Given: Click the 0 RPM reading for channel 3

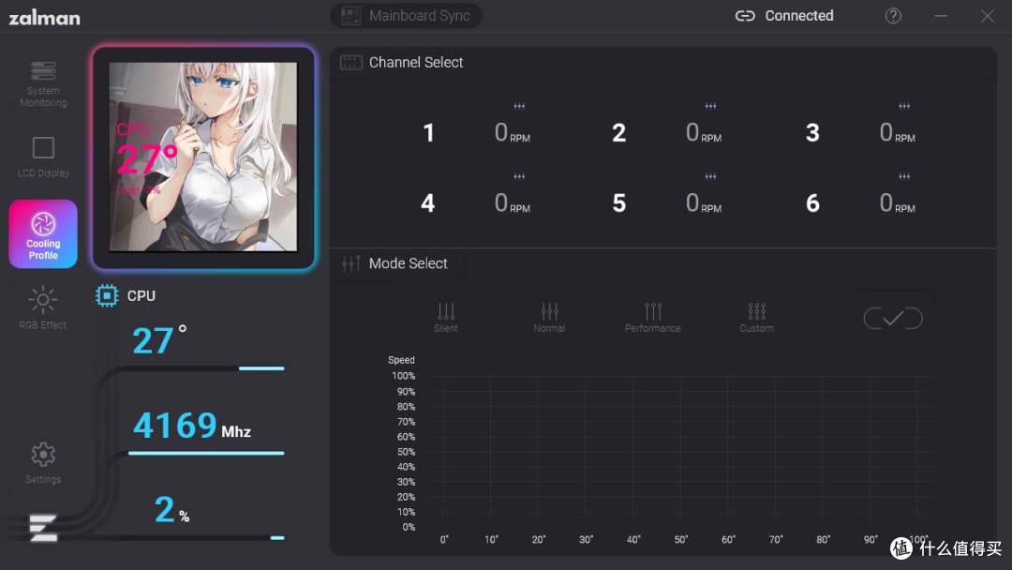Looking at the screenshot, I should point(897,133).
